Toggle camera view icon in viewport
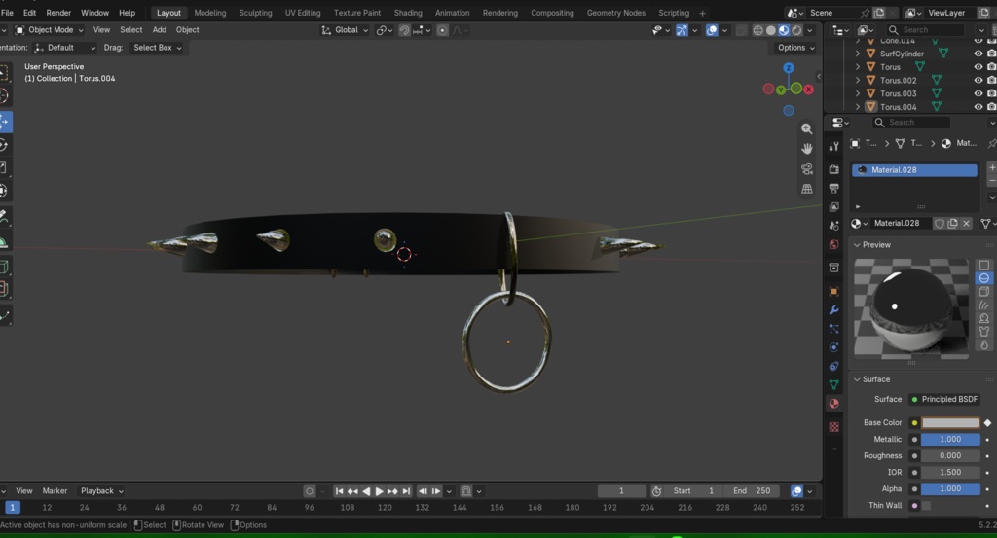 [807, 169]
